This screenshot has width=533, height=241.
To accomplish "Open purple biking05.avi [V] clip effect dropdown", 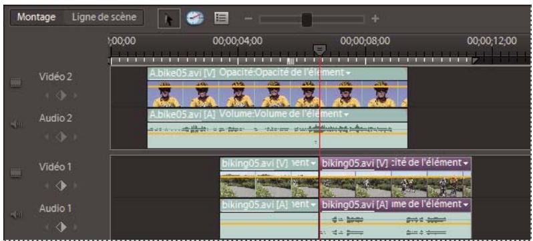I will [466, 164].
